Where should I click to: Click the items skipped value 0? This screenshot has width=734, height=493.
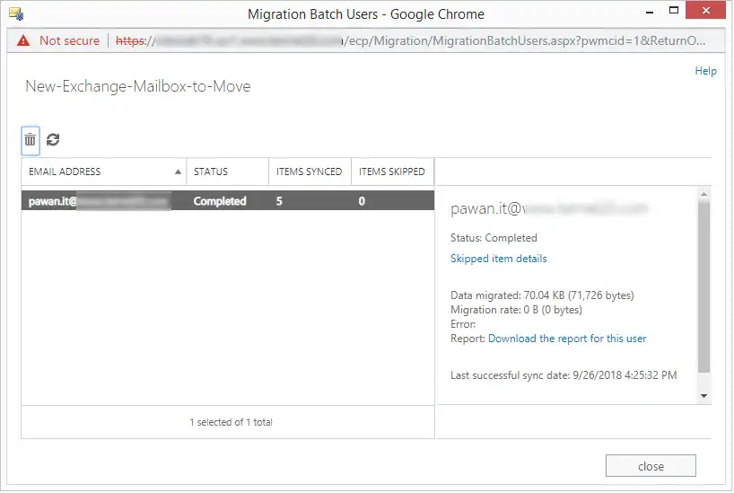point(362,201)
